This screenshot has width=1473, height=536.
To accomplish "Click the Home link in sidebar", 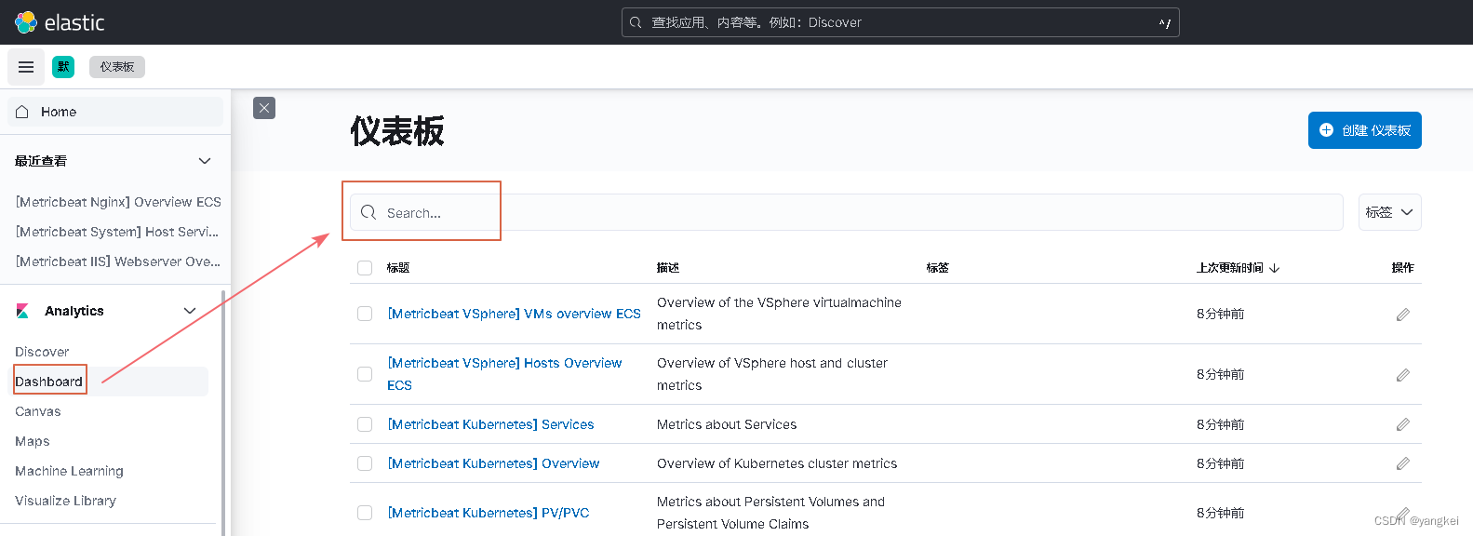I will point(115,112).
